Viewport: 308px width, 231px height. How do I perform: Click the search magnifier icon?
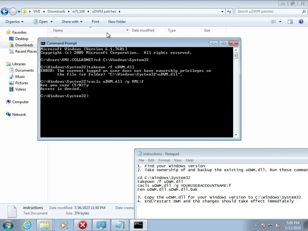coord(304,12)
